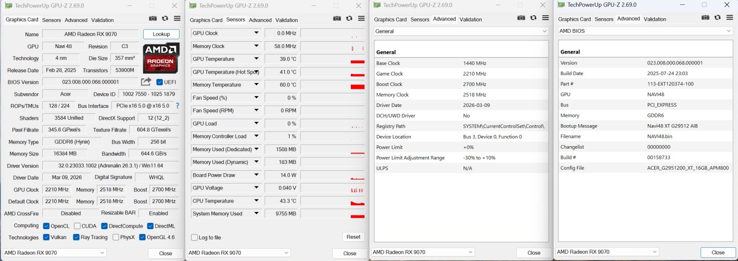Refresh data icon in Graphics Card window
Image resolution: width=738 pixels, height=261 pixels.
[165, 19]
